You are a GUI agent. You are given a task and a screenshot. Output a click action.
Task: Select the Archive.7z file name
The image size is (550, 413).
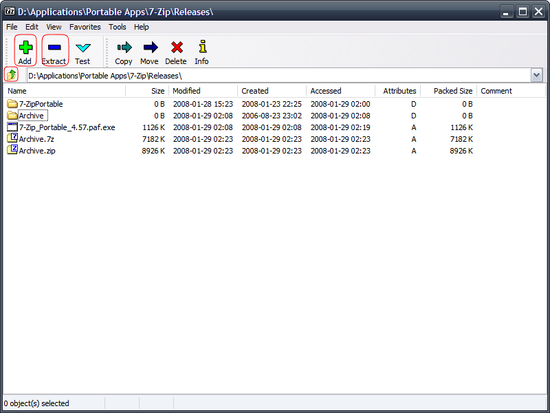tap(36, 139)
